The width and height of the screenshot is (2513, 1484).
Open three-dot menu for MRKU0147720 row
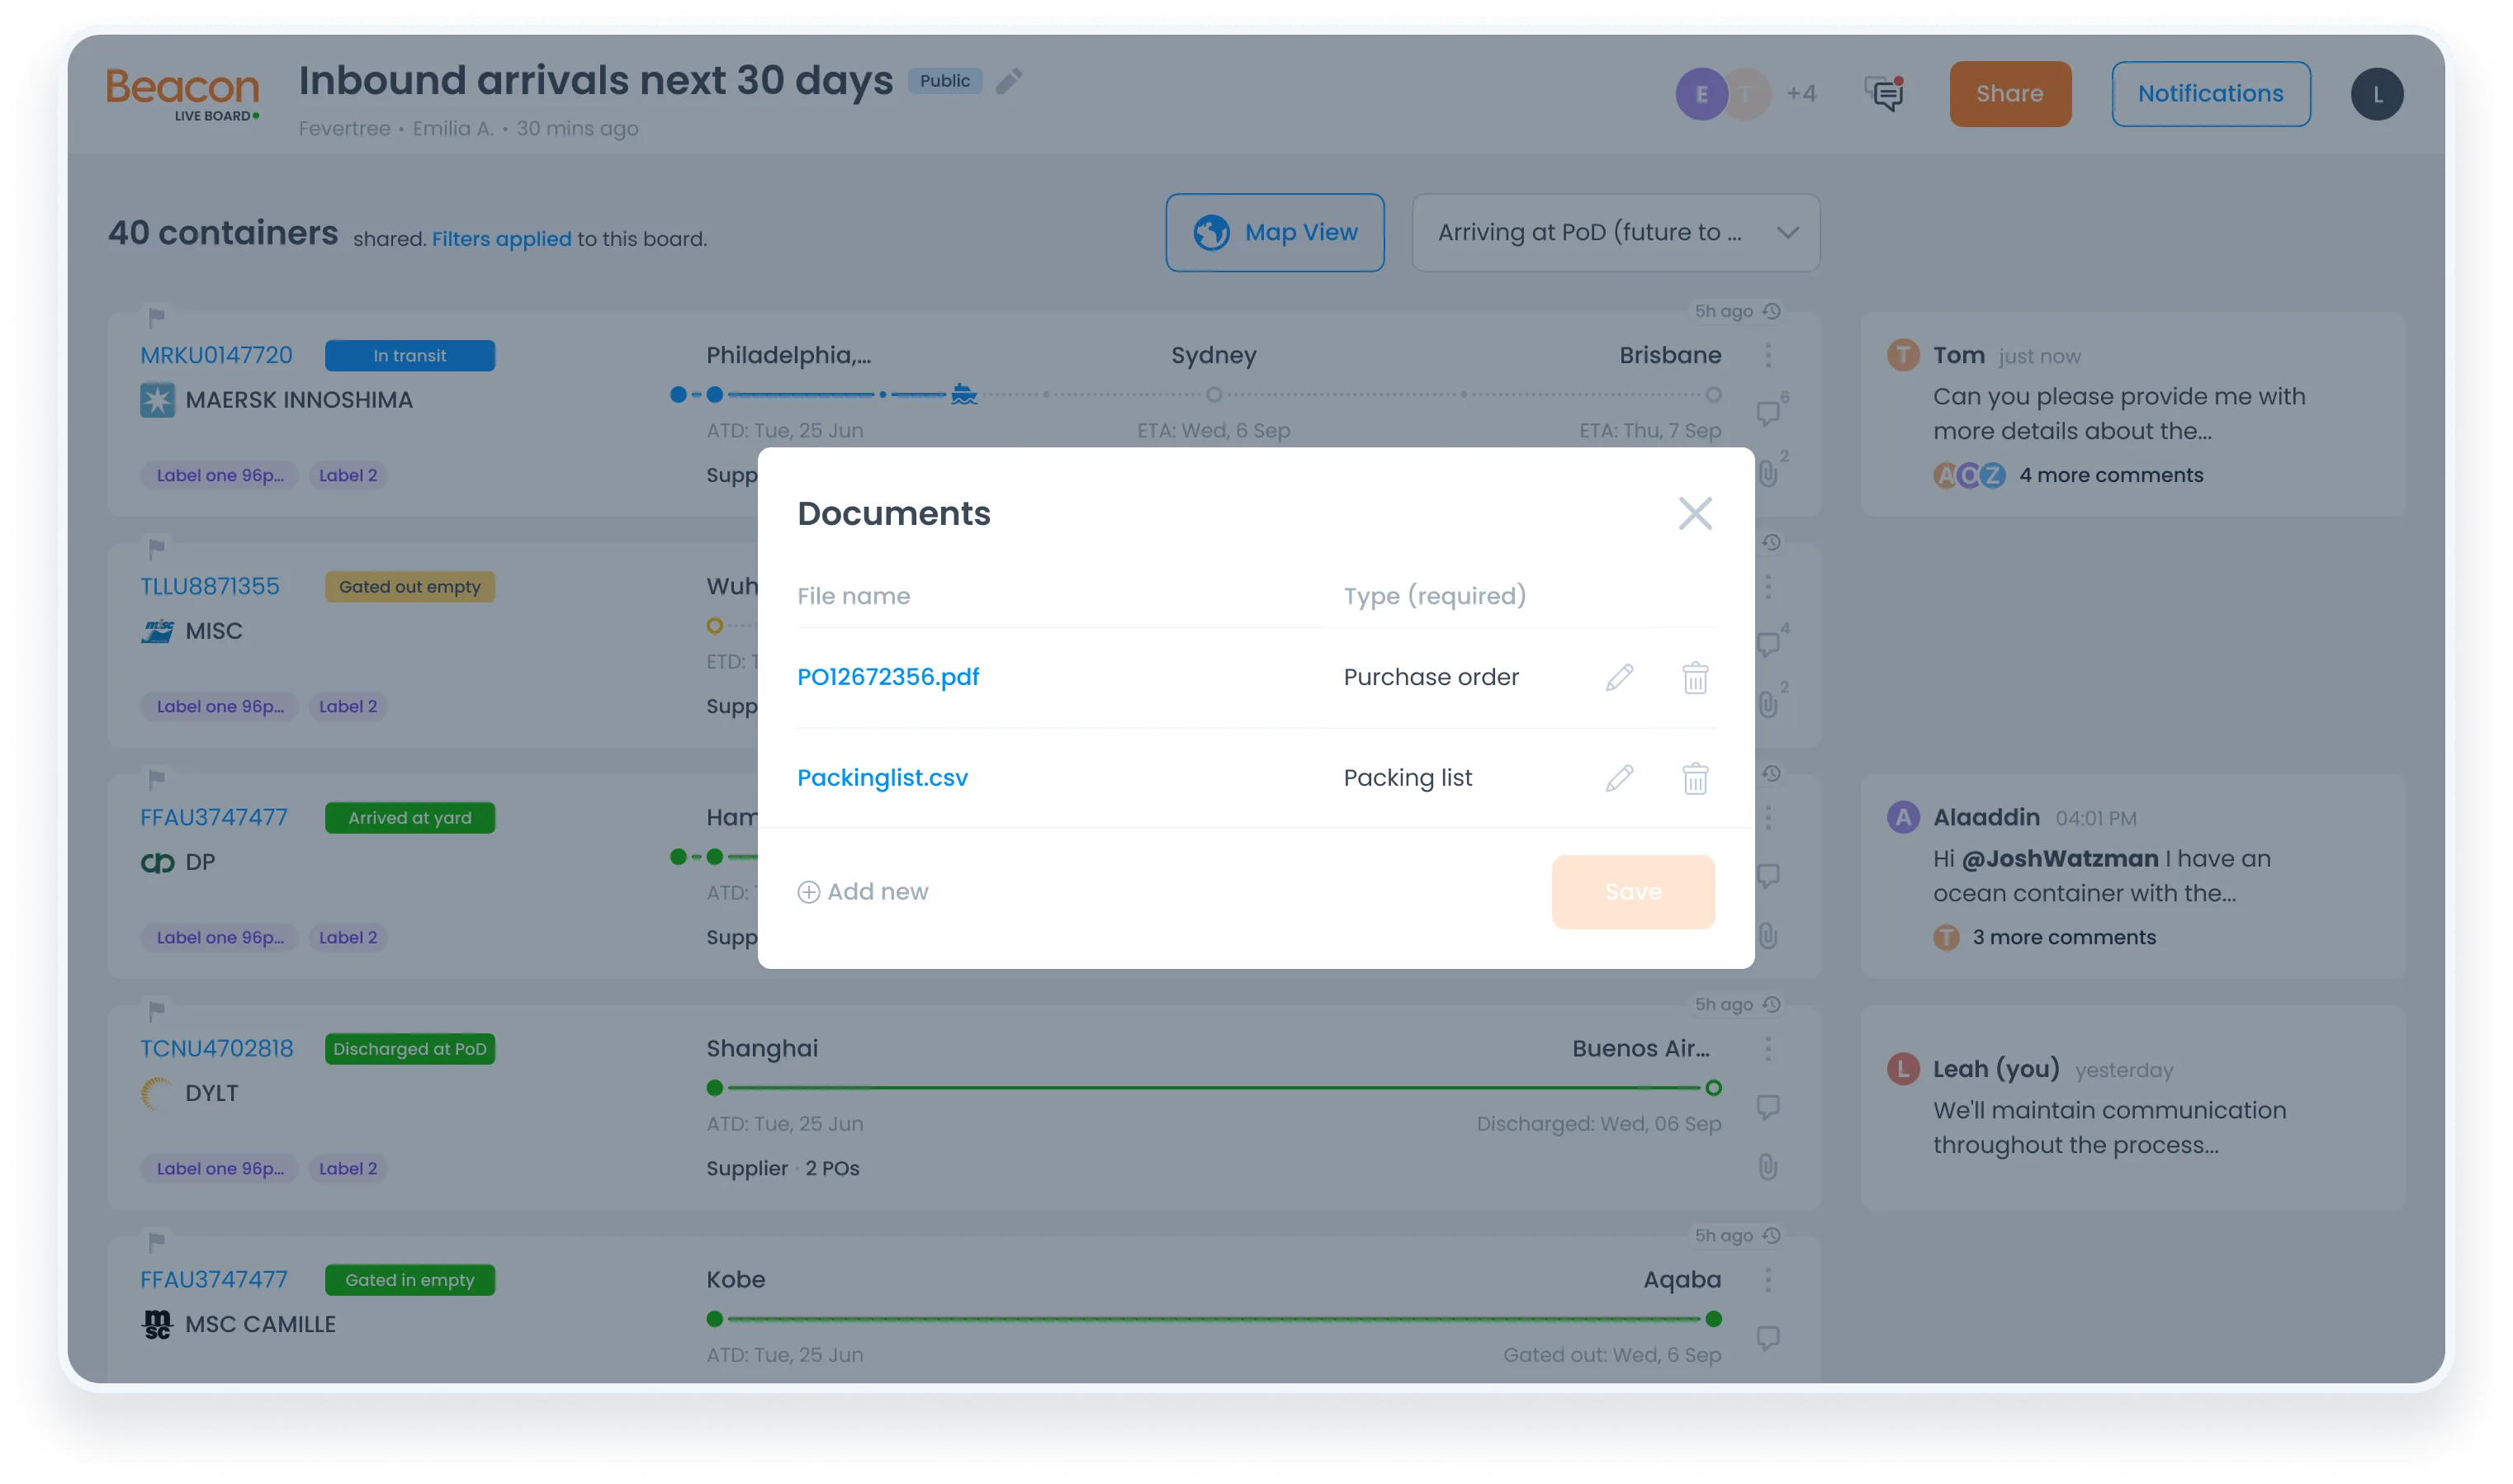tap(1768, 355)
